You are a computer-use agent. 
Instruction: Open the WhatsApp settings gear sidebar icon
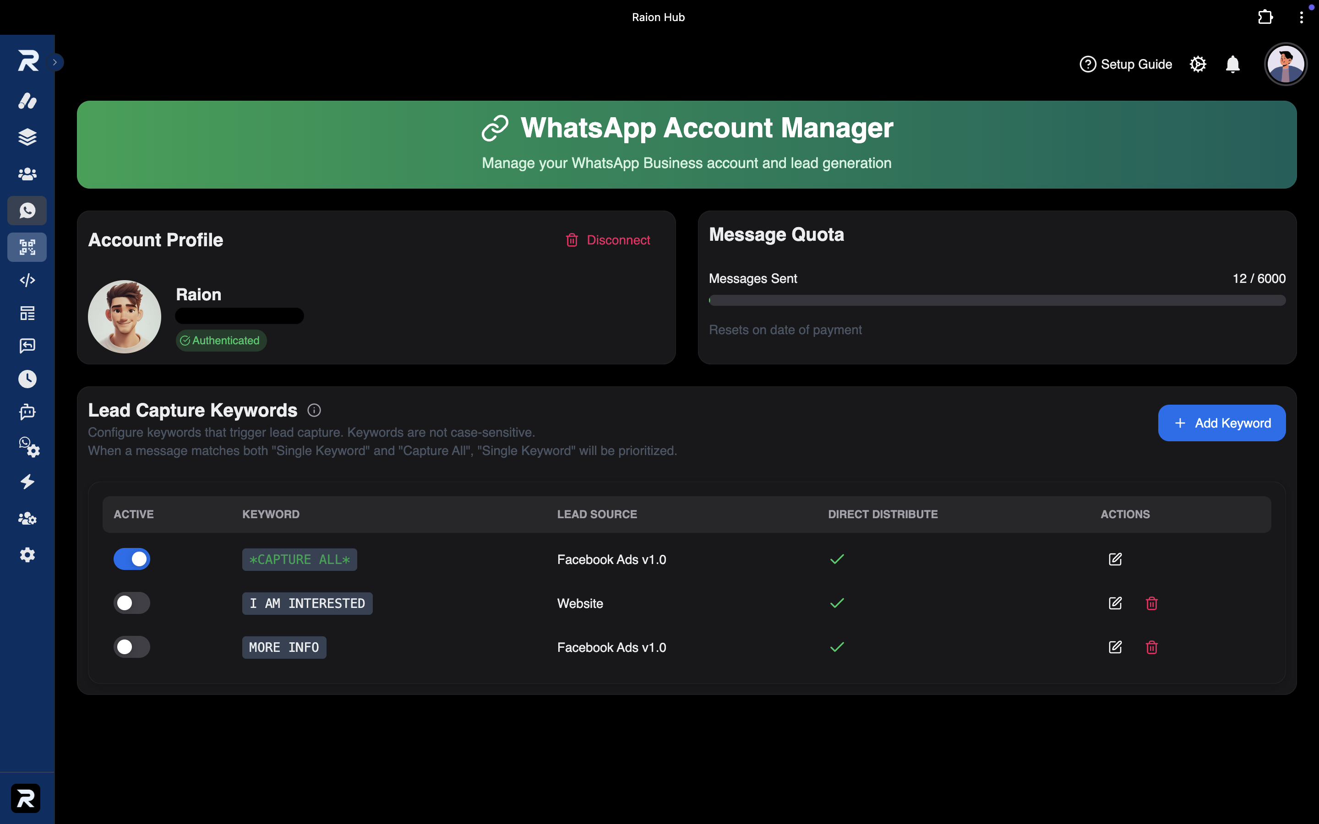pos(29,447)
